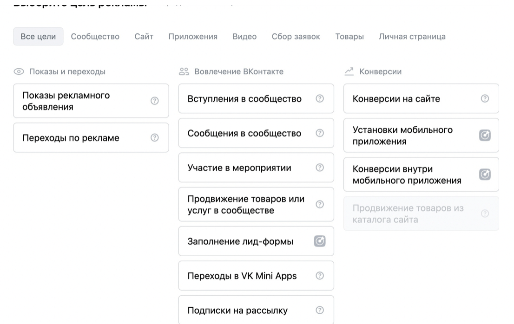514x324 pixels.
Task: Open help icon for Вступления в сообщество
Action: (320, 98)
